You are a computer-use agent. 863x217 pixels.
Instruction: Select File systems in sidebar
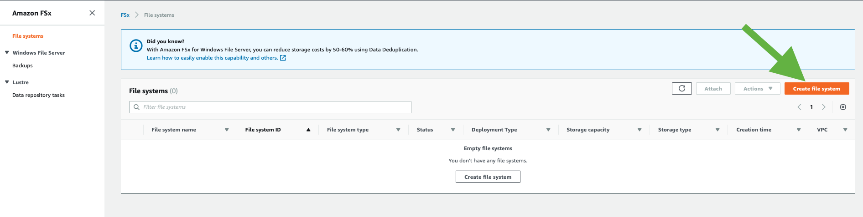click(x=28, y=36)
